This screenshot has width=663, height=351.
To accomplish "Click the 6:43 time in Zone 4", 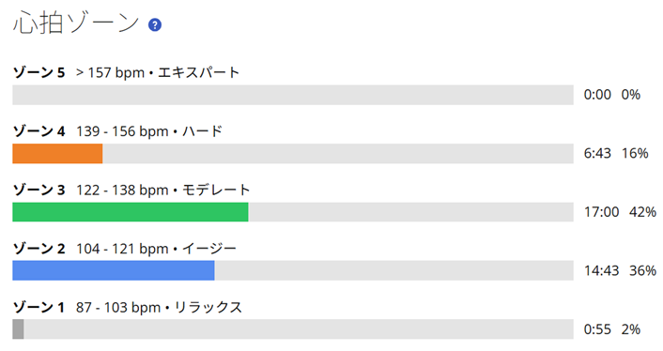I will coord(597,153).
